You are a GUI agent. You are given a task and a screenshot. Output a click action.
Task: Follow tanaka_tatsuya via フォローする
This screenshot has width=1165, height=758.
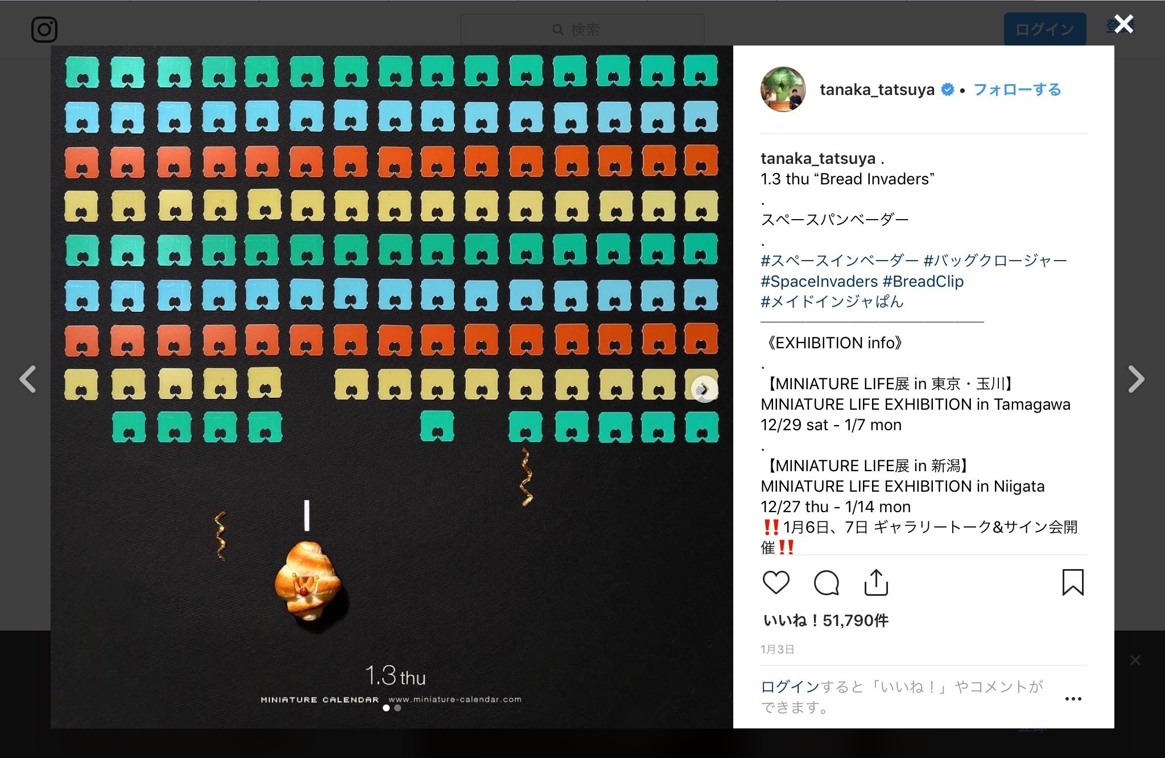tap(1017, 89)
